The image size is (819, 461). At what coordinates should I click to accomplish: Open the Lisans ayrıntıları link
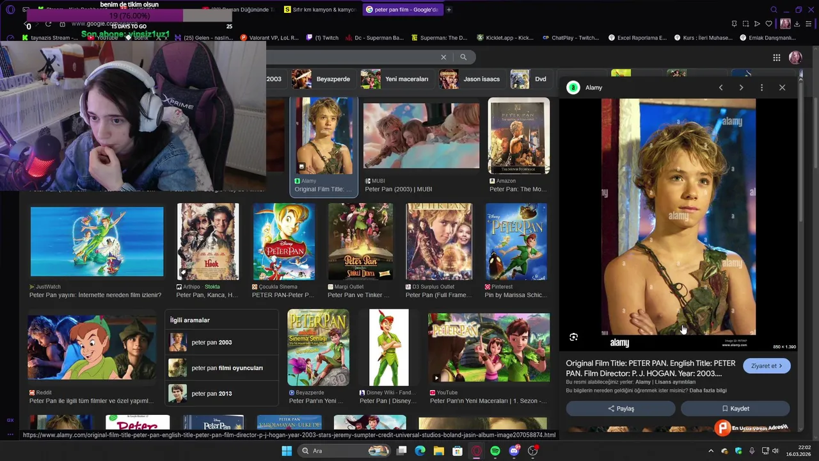[x=675, y=382]
